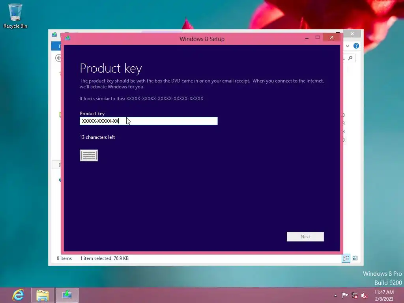
Task: Launch Internet Explorer from taskbar
Action: pos(18,295)
